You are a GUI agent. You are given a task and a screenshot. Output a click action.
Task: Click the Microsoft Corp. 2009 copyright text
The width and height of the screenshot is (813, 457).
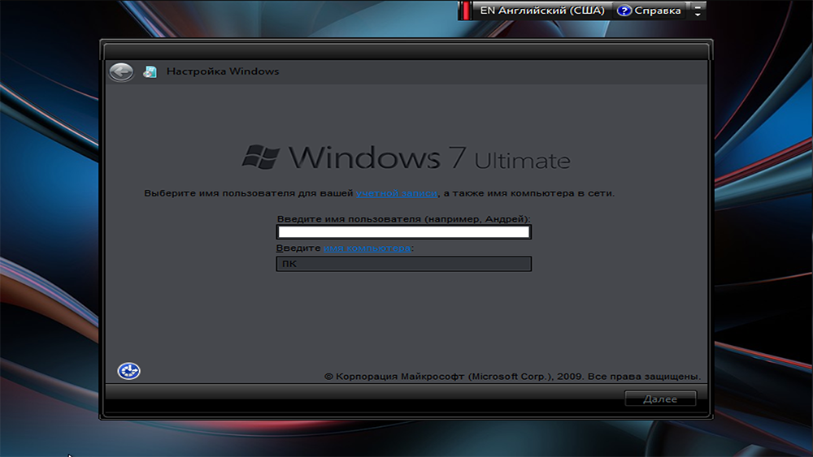click(x=512, y=377)
